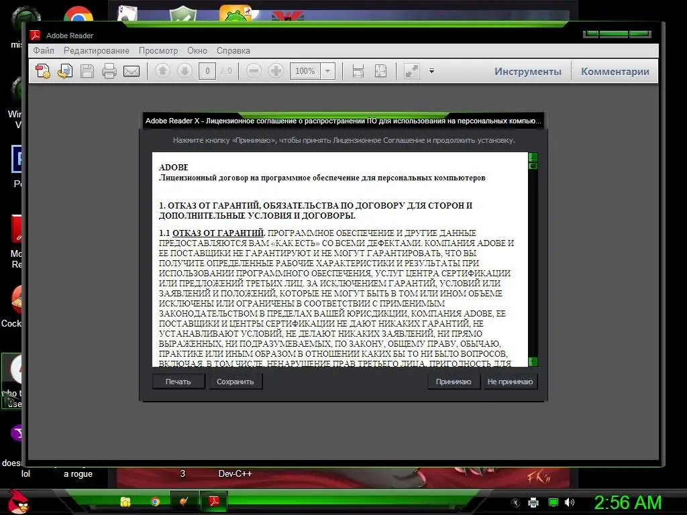Open the zoom level dropdown arrow
This screenshot has height=515, width=687.
[327, 71]
